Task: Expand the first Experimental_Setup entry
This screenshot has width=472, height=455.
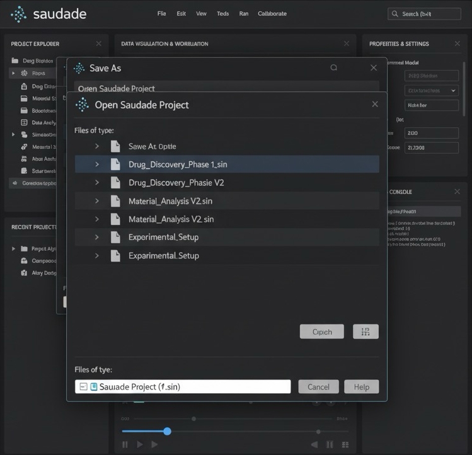Action: pos(97,238)
